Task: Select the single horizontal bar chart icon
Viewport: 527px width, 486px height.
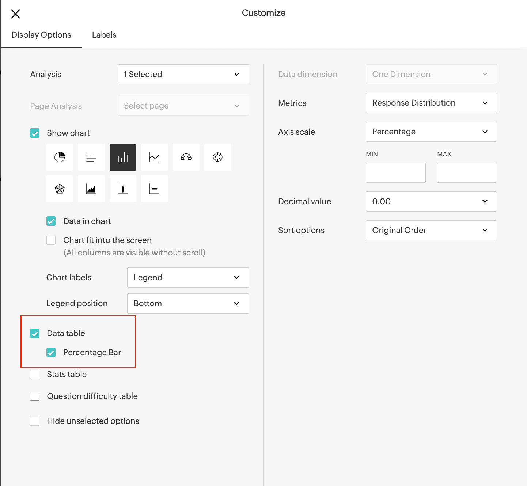Action: point(154,189)
